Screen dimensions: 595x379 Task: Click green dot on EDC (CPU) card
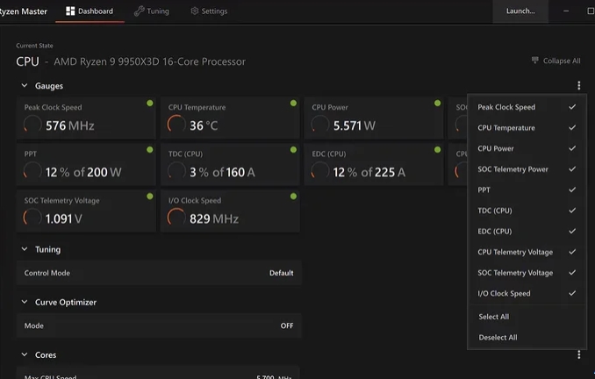pos(438,150)
